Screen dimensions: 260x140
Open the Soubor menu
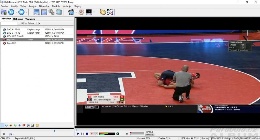[x=5, y=6]
